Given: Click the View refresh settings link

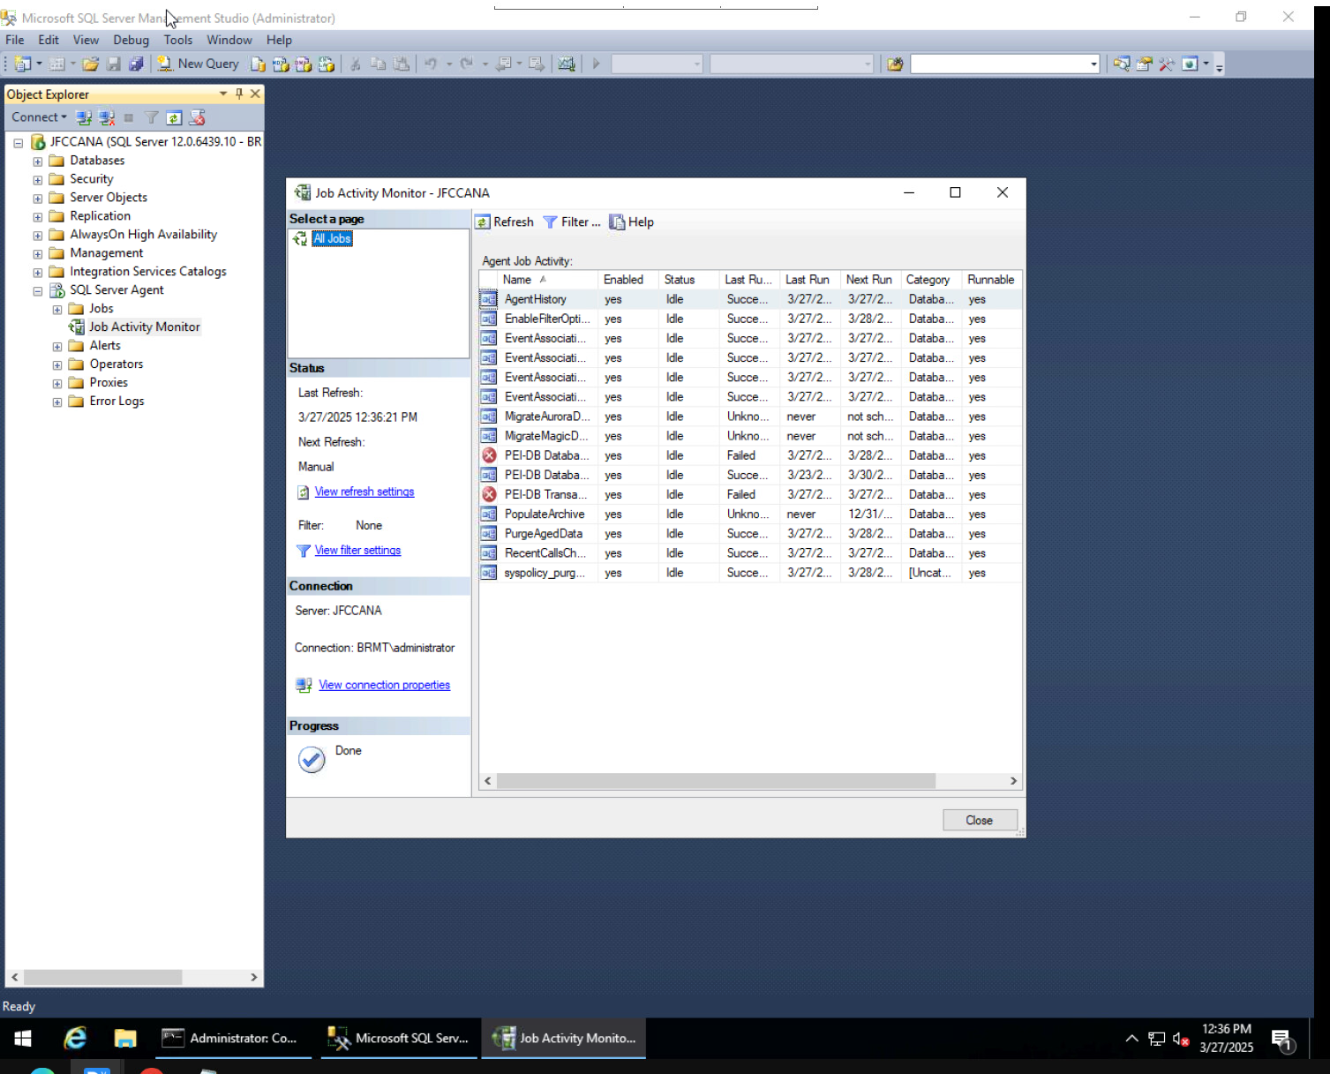Looking at the screenshot, I should 364,492.
